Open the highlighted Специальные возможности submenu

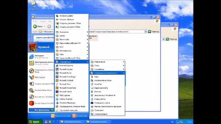click(x=107, y=73)
